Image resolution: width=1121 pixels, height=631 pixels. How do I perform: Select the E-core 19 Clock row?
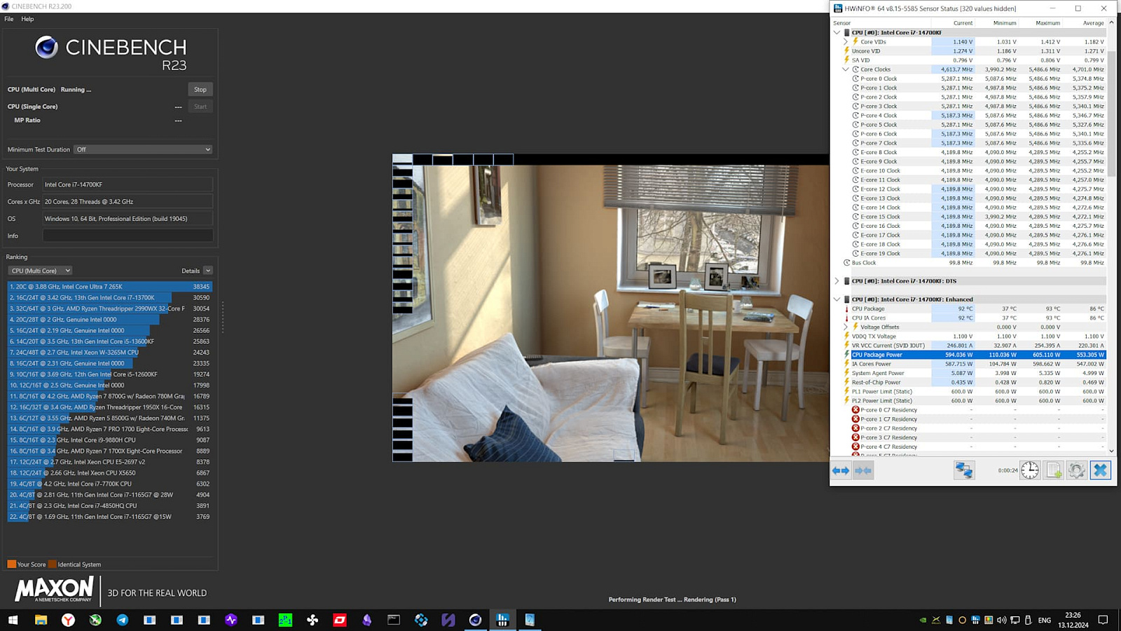(974, 254)
